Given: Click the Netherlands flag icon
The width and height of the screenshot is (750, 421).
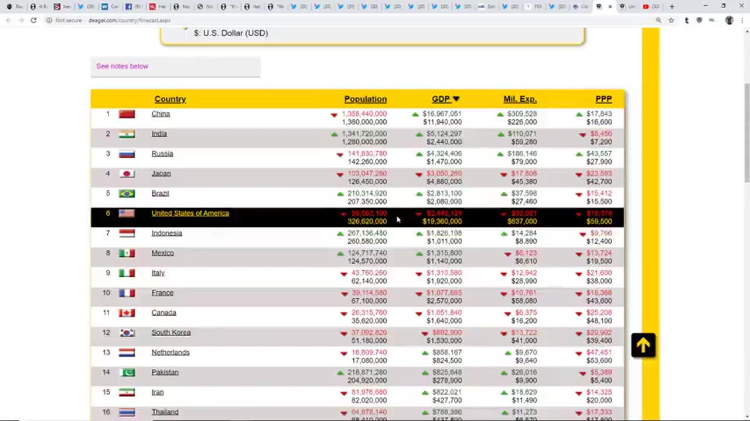Looking at the screenshot, I should [127, 353].
